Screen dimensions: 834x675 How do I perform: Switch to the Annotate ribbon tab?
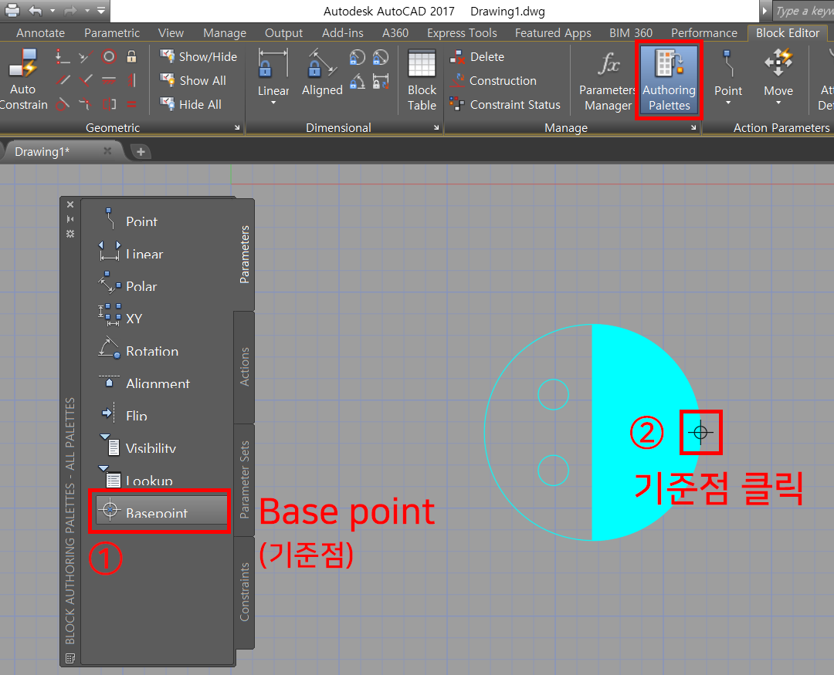tap(40, 33)
